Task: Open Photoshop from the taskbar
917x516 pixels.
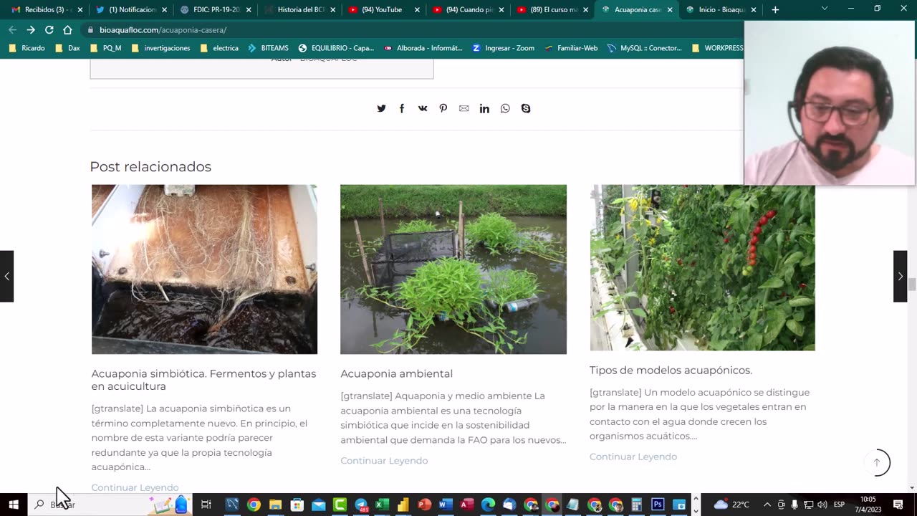Action: [x=658, y=505]
